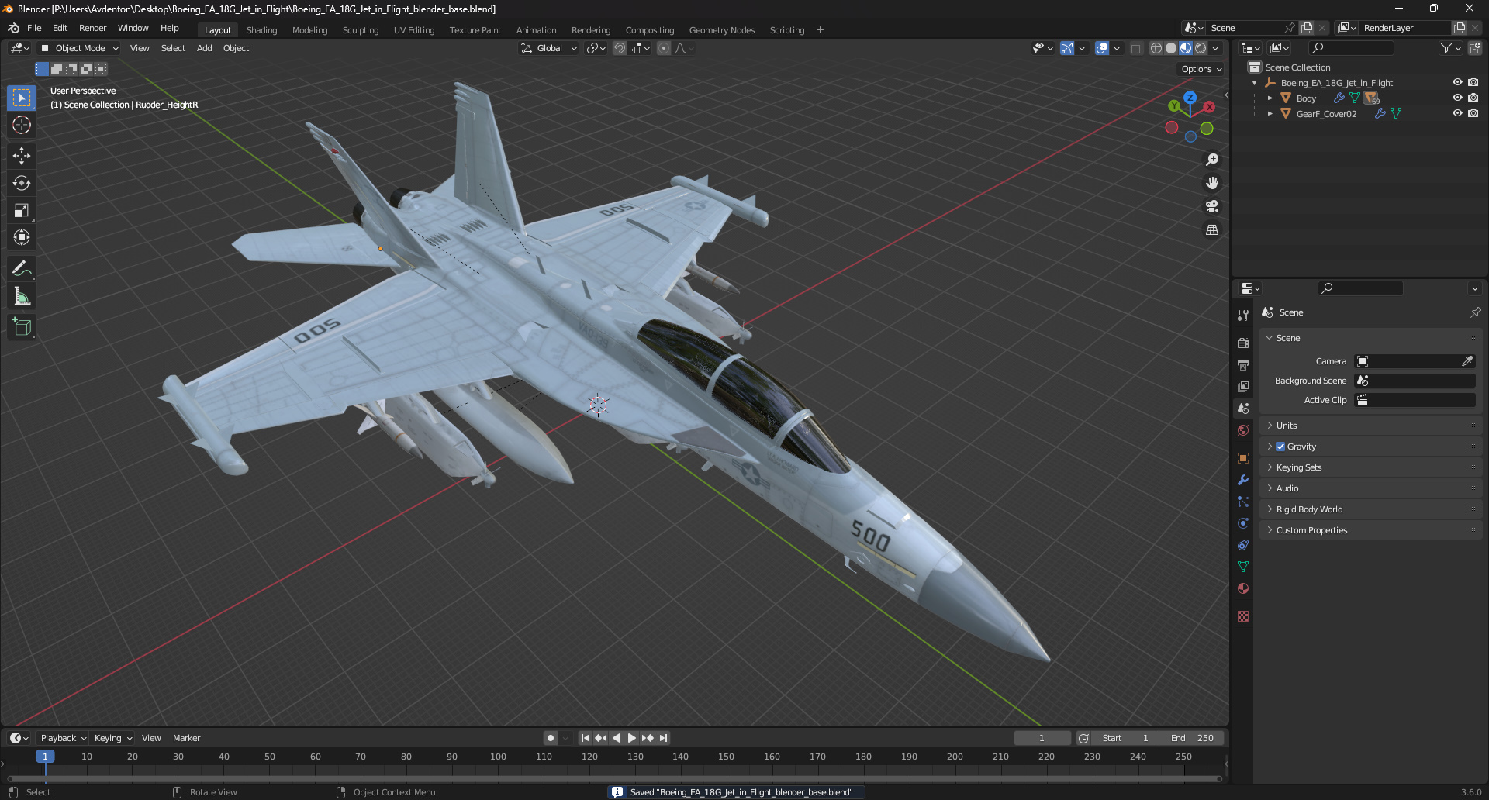
Task: Open the Playback popover
Action: [63, 738]
